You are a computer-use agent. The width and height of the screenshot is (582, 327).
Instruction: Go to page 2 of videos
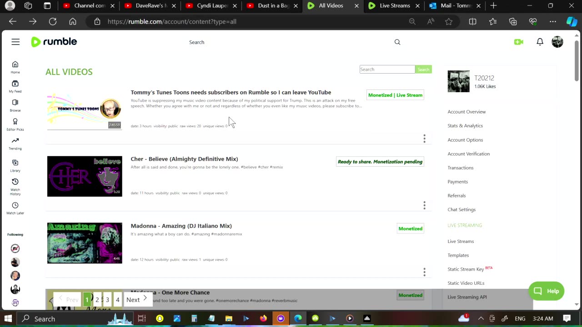click(x=97, y=300)
